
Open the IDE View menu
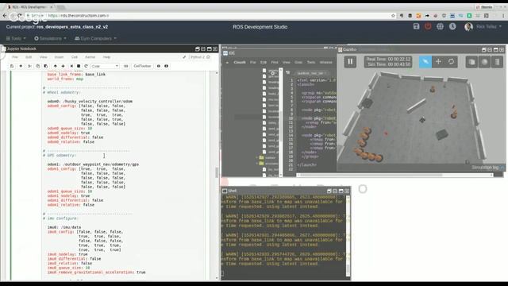click(x=287, y=62)
